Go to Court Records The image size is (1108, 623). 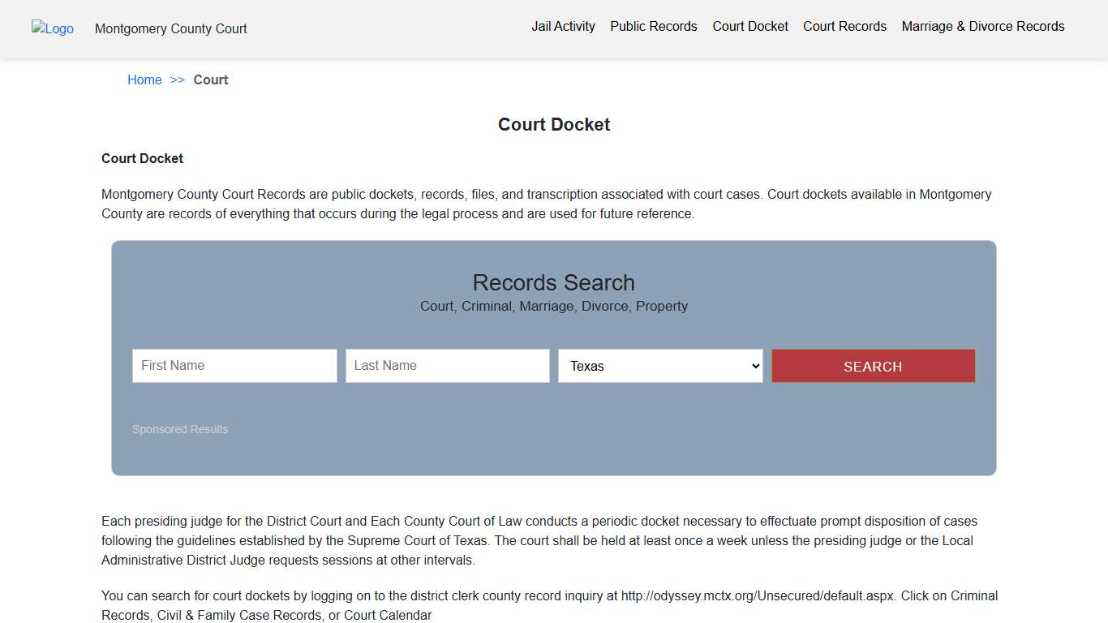tap(844, 26)
